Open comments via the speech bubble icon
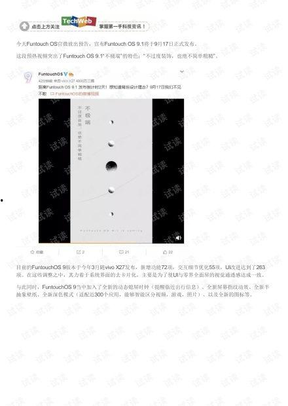This screenshot has width=288, height=406. pyautogui.click(x=124, y=252)
